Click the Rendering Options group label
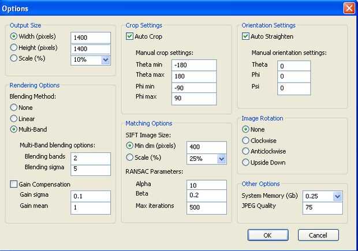Screen dimensions: 358x251 (35, 85)
